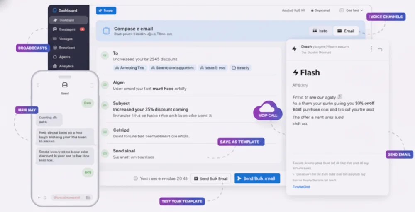Click the top-left icon on the phone screen
415x212 pixels.
coord(38,85)
